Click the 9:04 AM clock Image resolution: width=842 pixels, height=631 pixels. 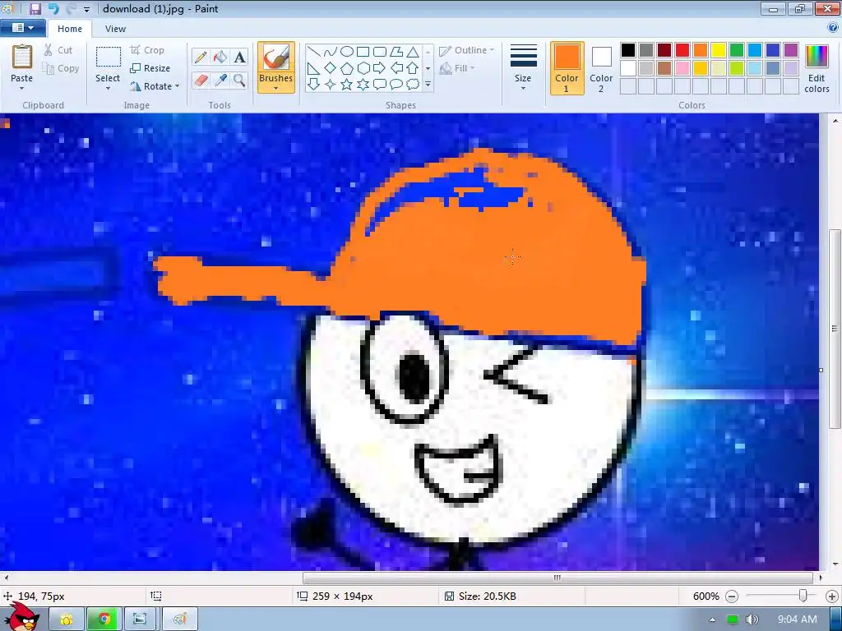[x=798, y=619]
